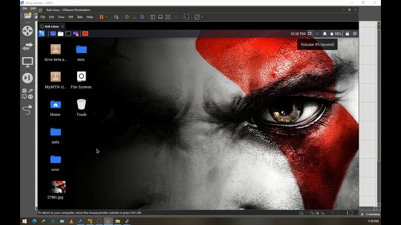
Task: Browse end devices in GNS3 sidebar
Action: 28,62
